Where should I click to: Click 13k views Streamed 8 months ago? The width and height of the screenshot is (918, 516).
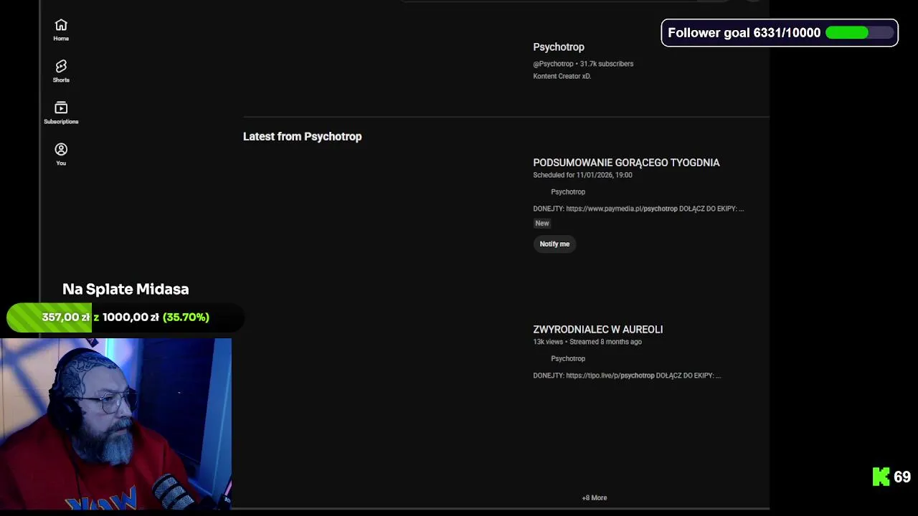(x=587, y=342)
